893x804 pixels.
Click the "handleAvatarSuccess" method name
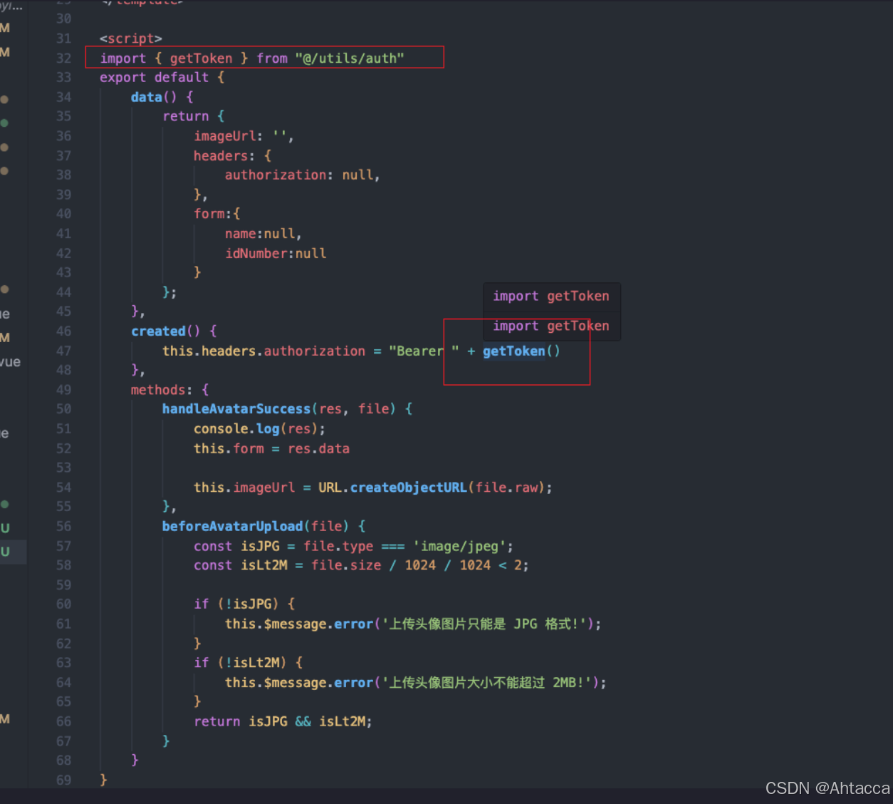(x=236, y=409)
